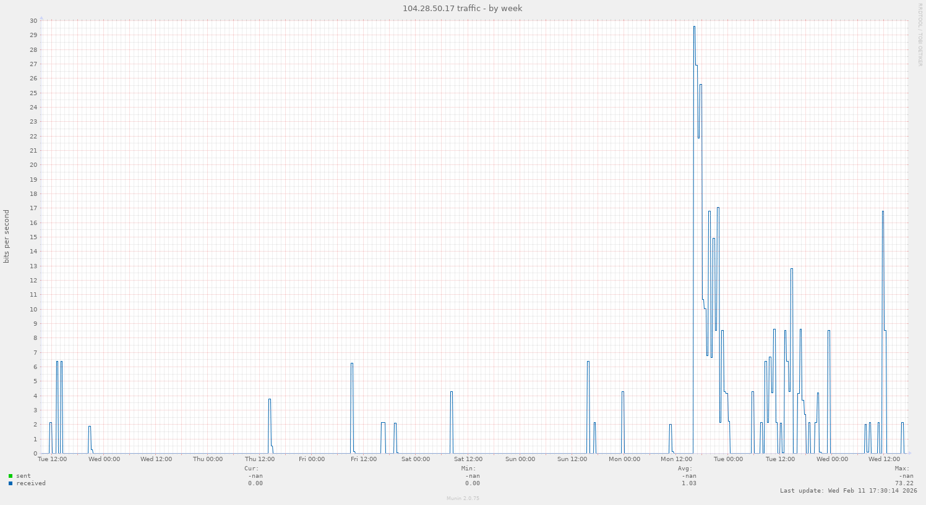Click the "Last update" timestamp text

click(x=848, y=491)
